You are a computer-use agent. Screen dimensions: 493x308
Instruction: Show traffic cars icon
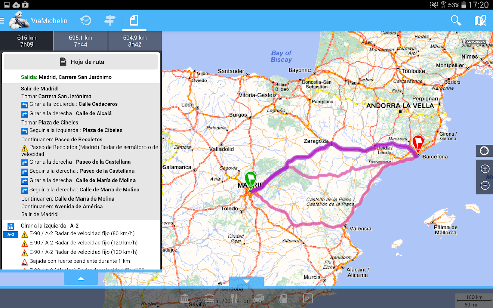click(259, 298)
